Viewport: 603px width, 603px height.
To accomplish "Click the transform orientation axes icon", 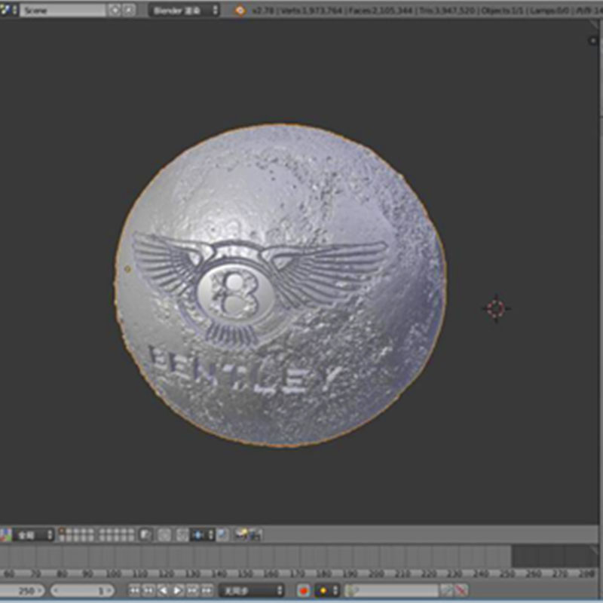I will pos(5,535).
